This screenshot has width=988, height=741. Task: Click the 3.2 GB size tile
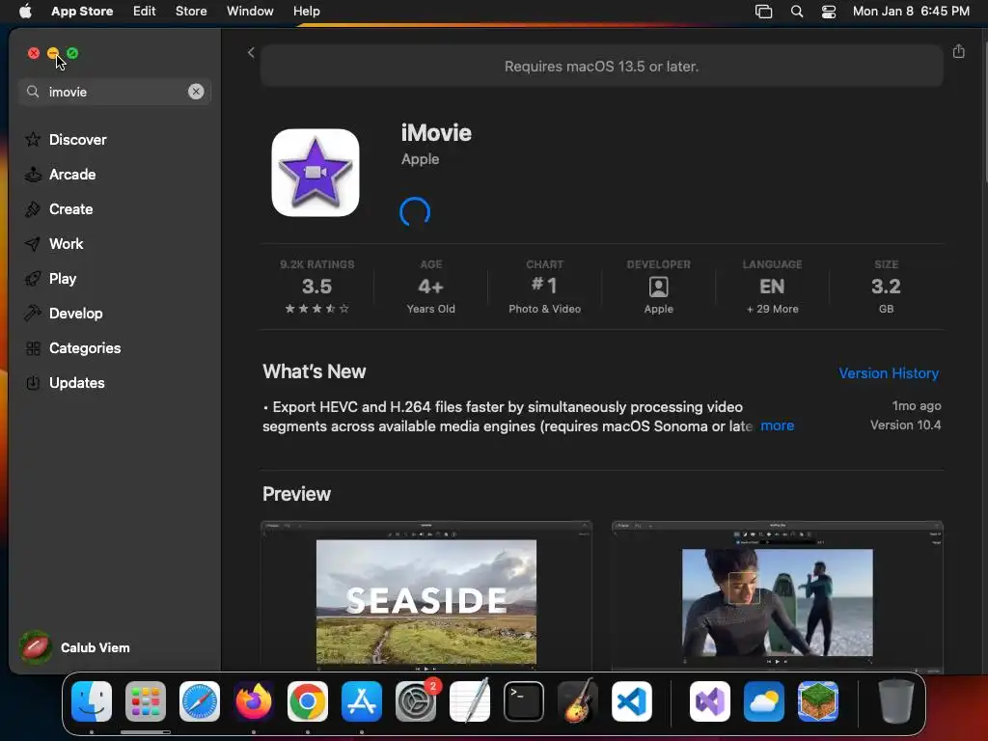[886, 287]
